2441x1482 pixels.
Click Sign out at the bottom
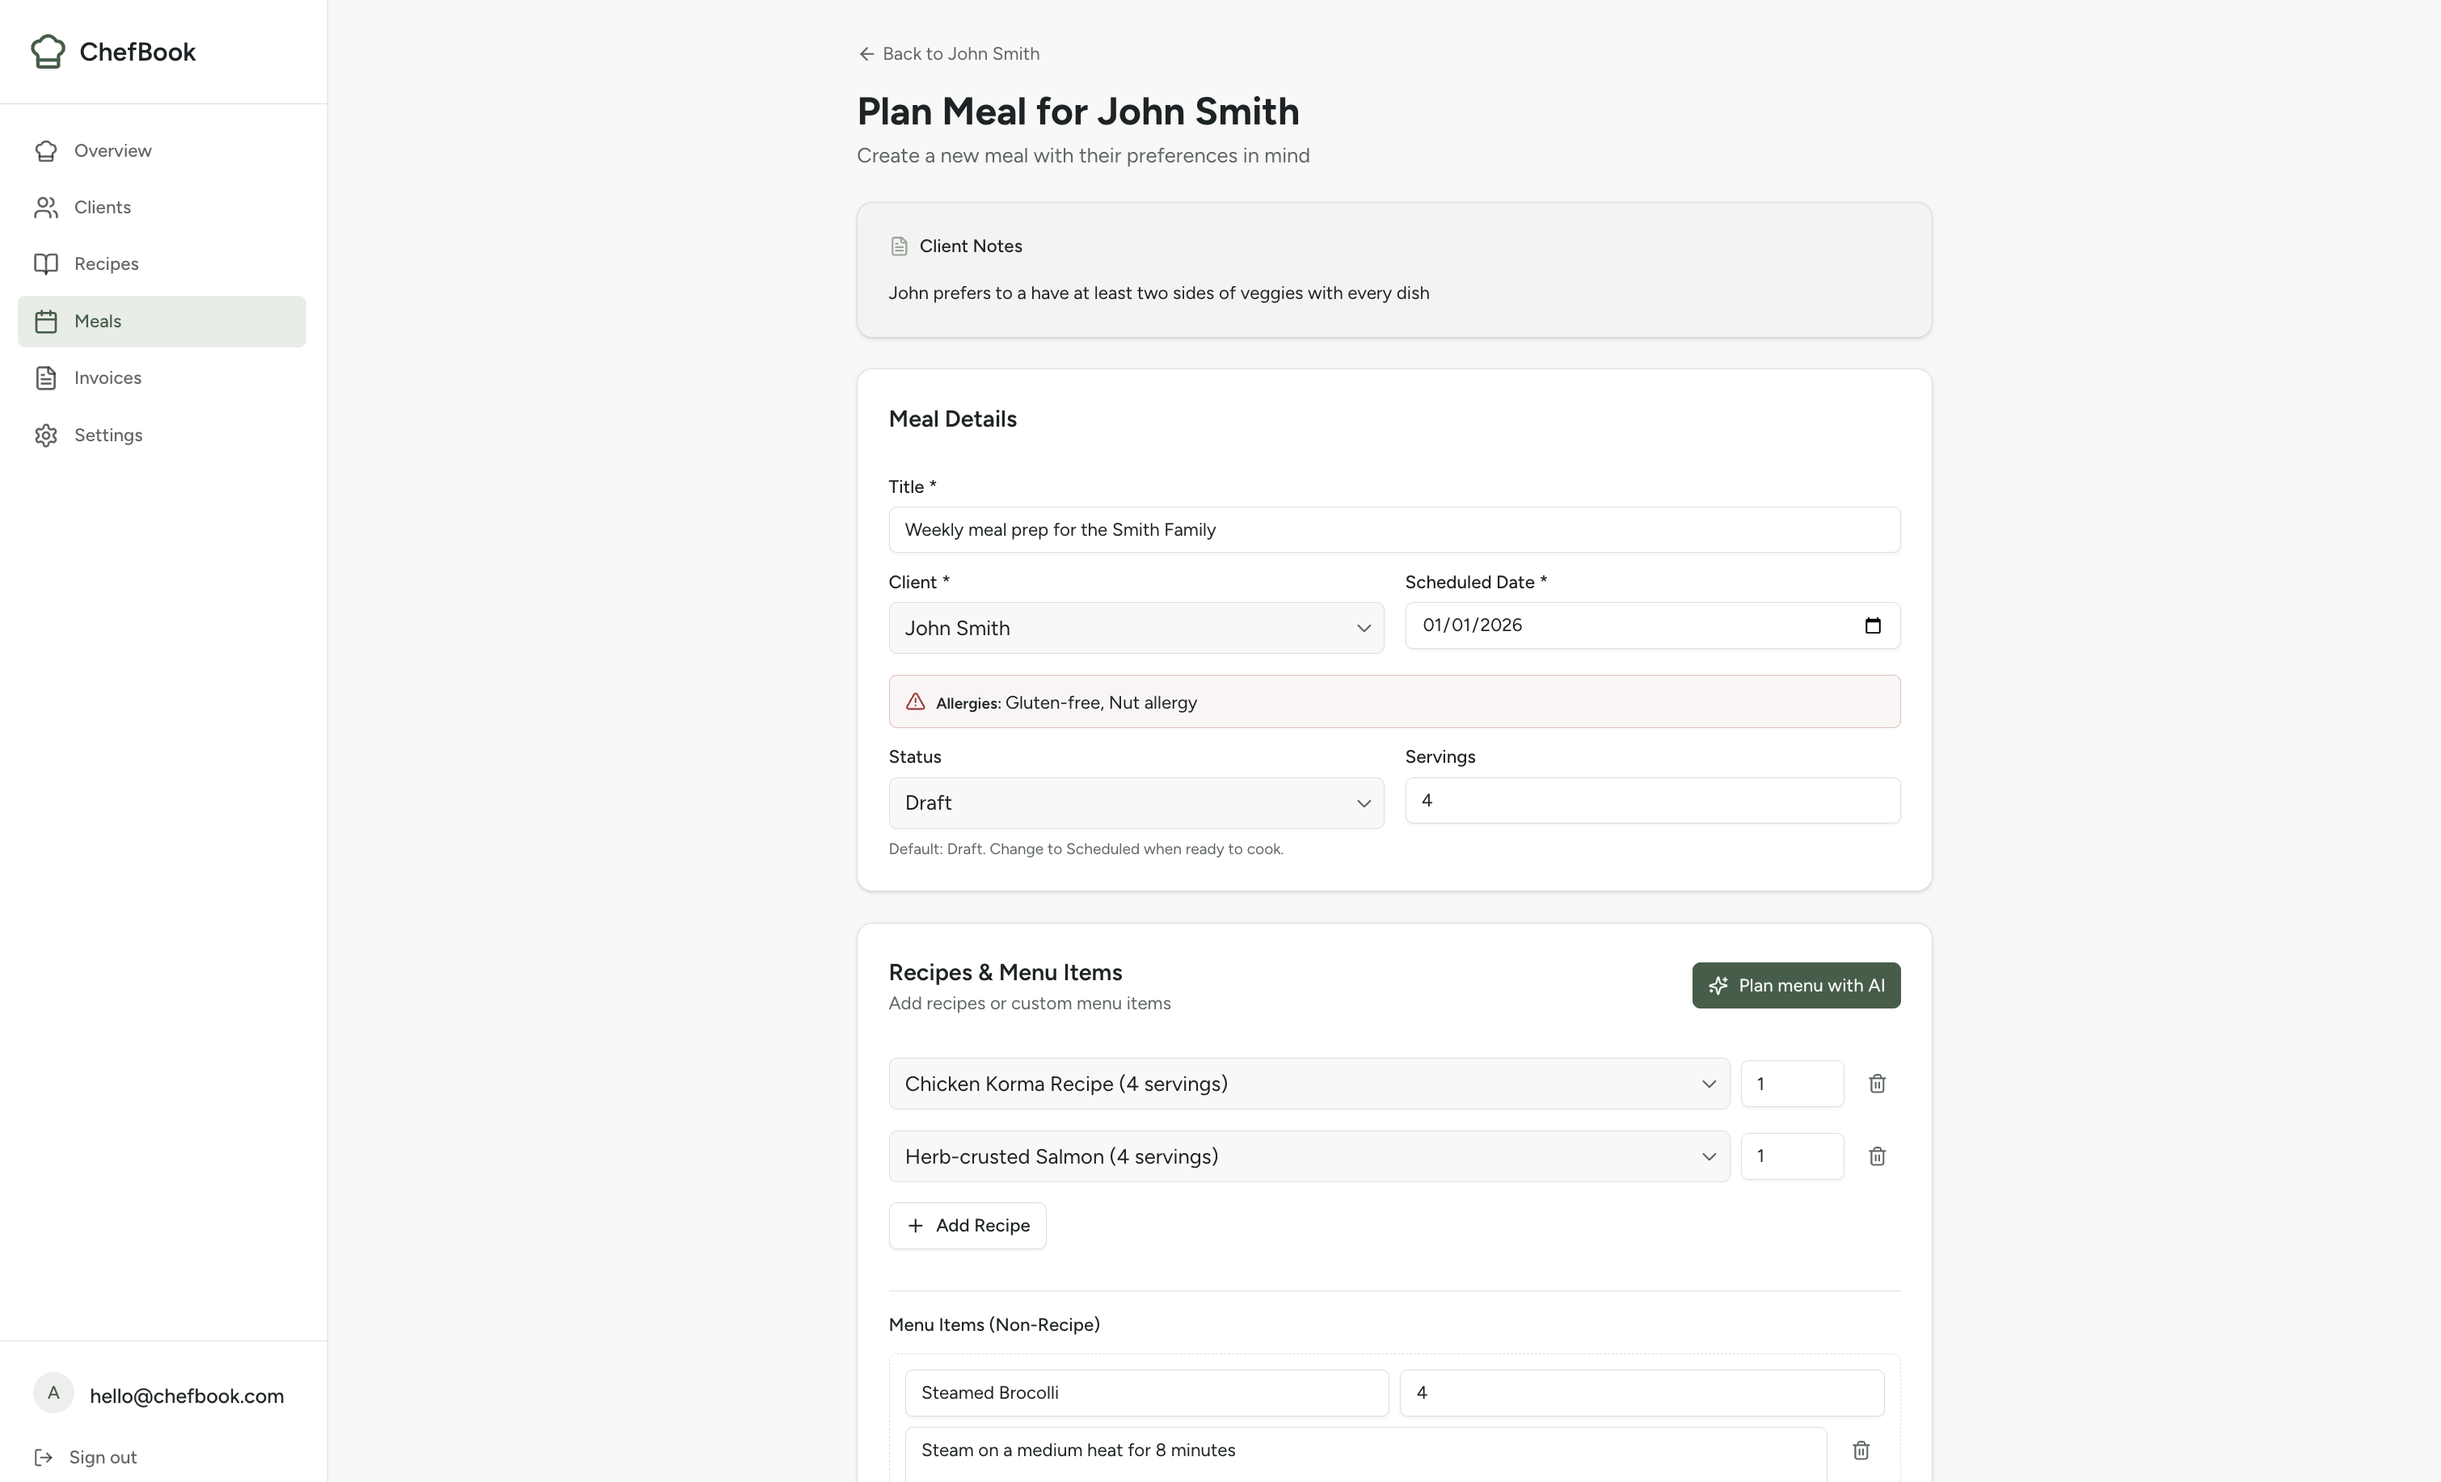pos(103,1456)
